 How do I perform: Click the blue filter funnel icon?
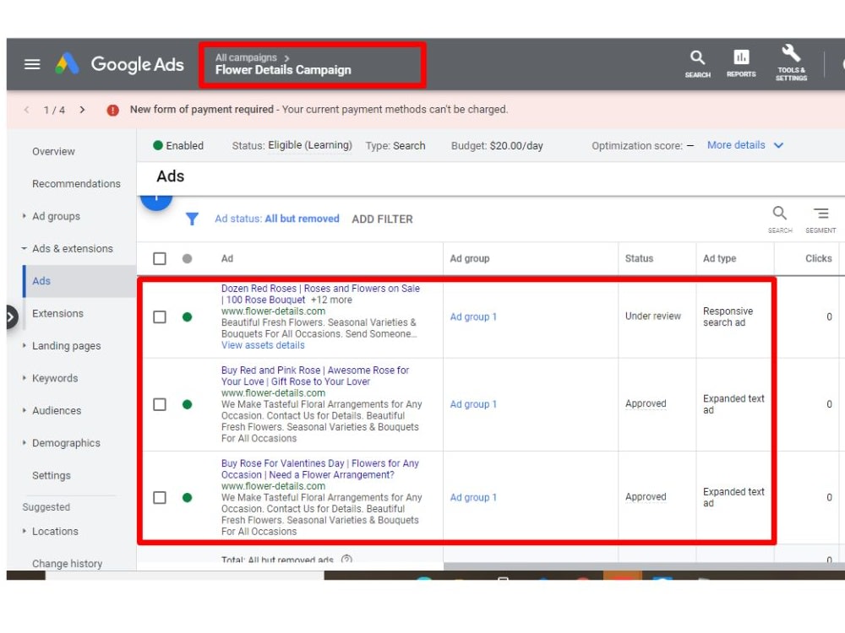point(192,219)
